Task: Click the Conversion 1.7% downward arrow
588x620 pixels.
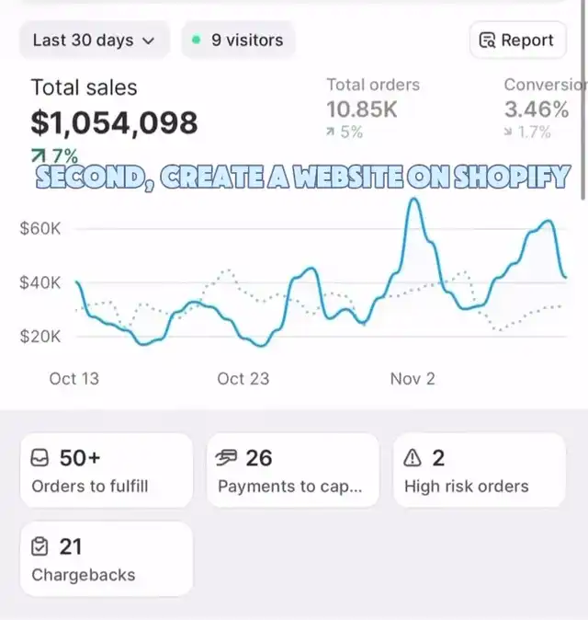Action: (509, 132)
